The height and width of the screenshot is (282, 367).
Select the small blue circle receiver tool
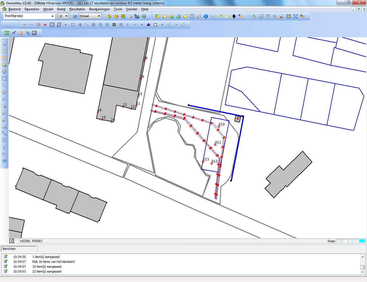[66, 25]
